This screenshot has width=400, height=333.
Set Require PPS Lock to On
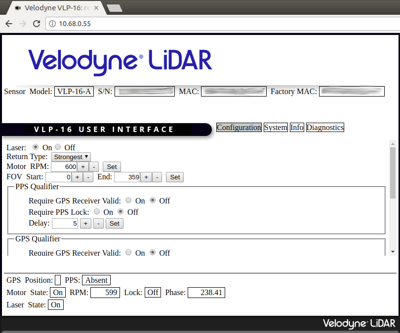pyautogui.click(x=97, y=211)
